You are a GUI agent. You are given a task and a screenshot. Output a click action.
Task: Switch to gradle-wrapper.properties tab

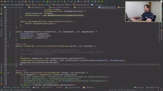tap(59, 7)
